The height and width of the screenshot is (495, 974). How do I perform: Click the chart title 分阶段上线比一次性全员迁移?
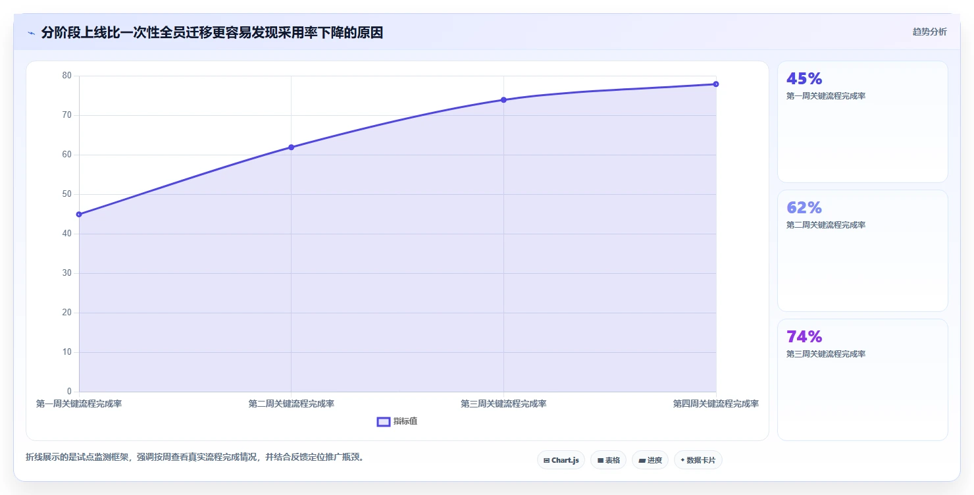click(x=212, y=33)
